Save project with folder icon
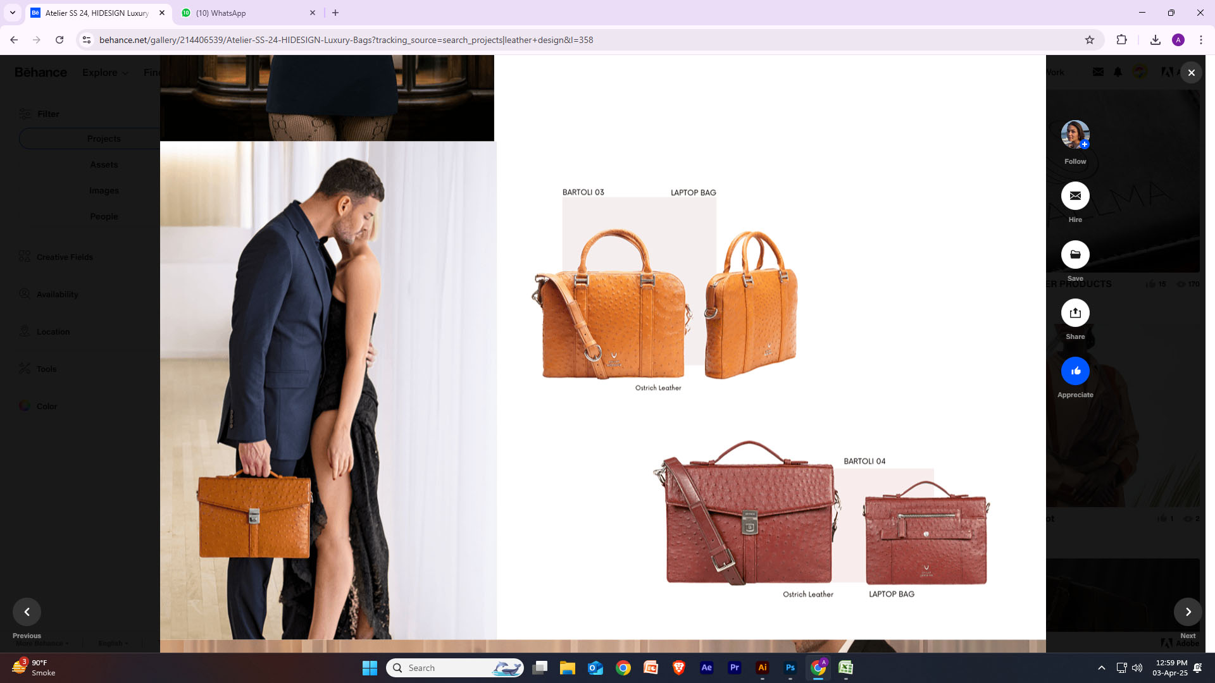This screenshot has width=1215, height=683. pyautogui.click(x=1075, y=255)
